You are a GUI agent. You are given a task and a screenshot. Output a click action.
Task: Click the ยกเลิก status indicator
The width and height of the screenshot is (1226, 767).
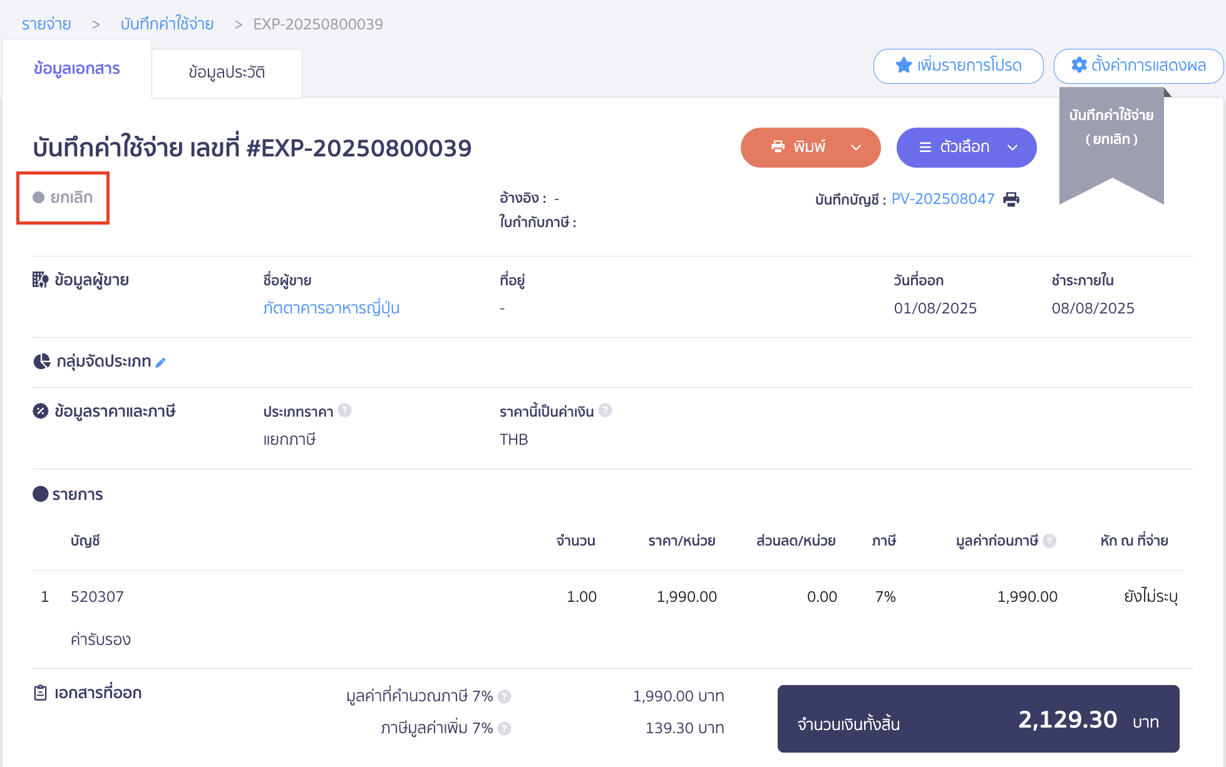(x=63, y=198)
